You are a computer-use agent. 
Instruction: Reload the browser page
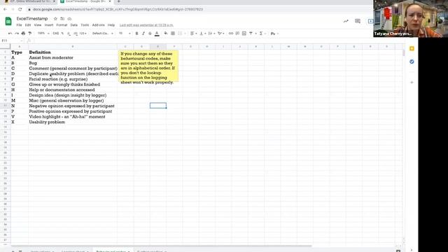coord(20,9)
